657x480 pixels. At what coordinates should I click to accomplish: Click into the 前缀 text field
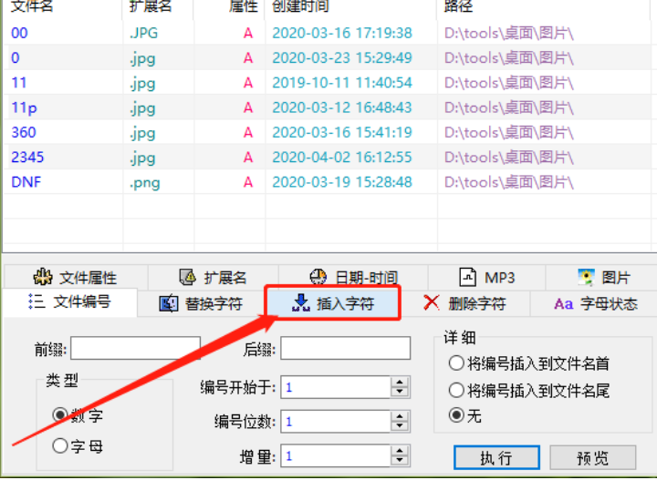(x=135, y=349)
